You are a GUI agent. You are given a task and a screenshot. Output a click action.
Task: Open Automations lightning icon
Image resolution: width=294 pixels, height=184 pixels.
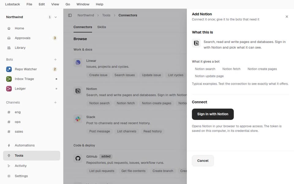(9, 145)
